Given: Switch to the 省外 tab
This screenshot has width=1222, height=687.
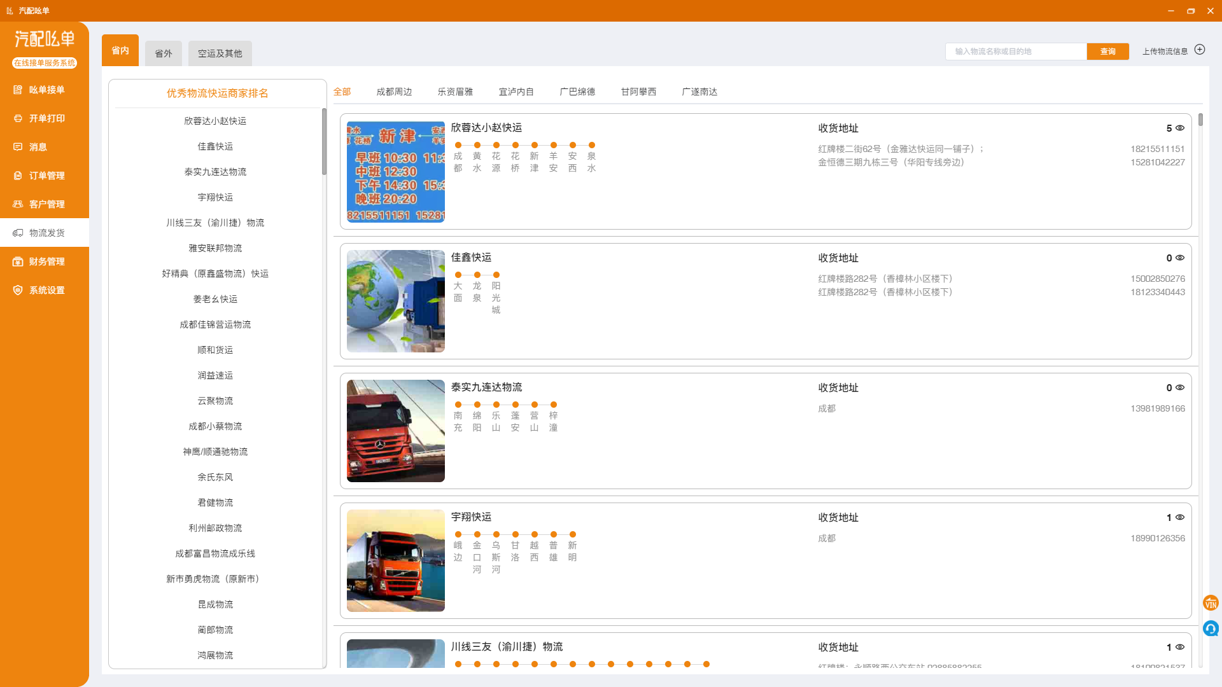Looking at the screenshot, I should 163,53.
